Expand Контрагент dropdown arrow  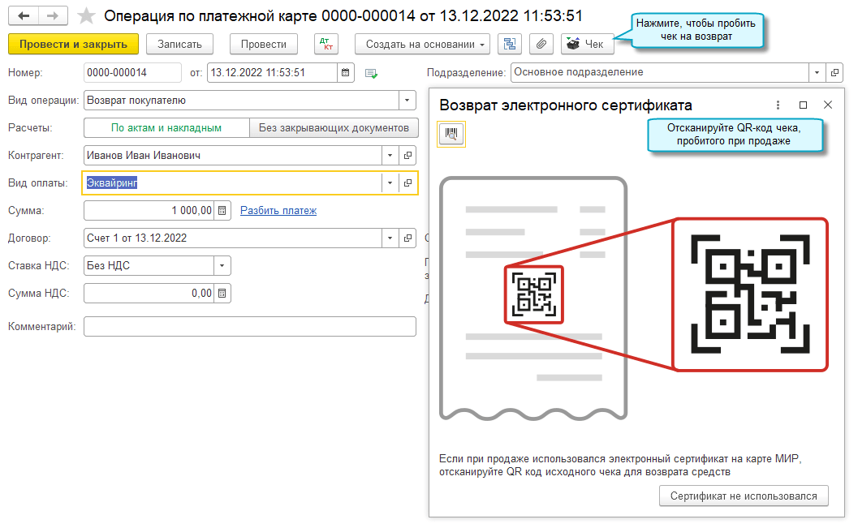click(x=390, y=155)
